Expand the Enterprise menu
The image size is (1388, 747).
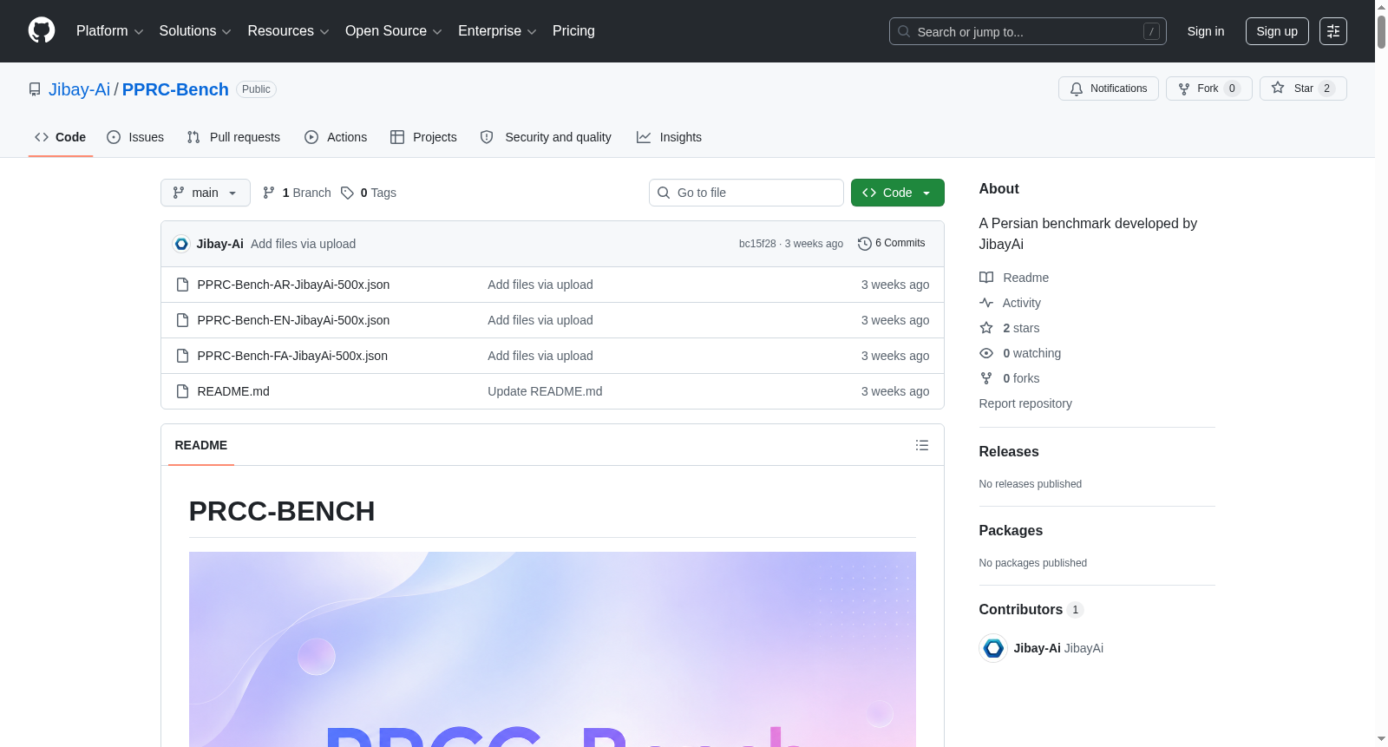click(x=497, y=31)
